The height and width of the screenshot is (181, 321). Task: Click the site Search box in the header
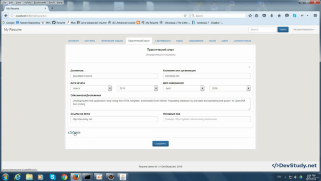point(262,30)
